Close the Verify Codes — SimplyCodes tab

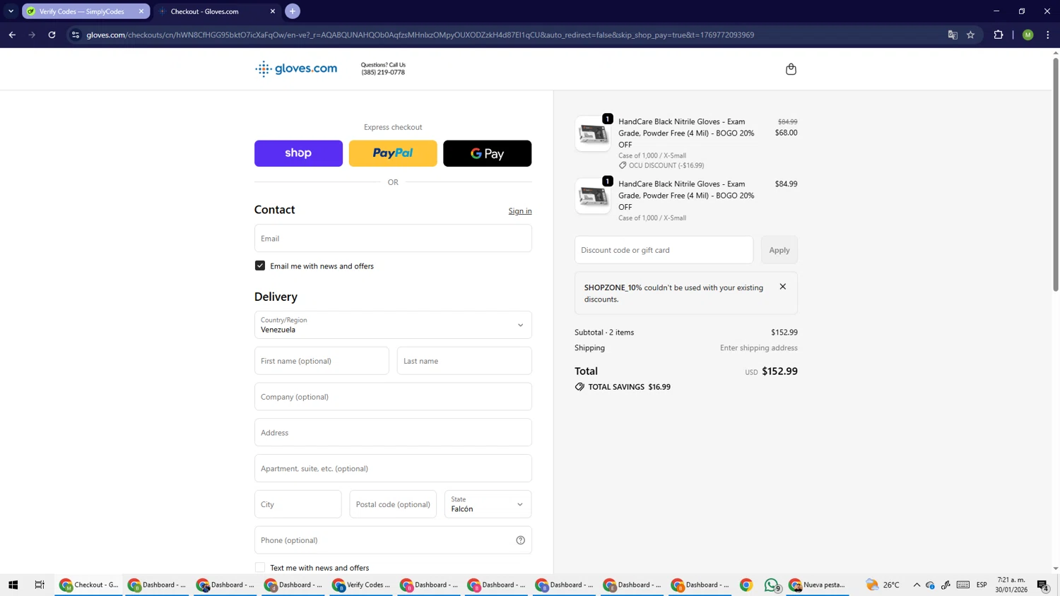point(141,11)
